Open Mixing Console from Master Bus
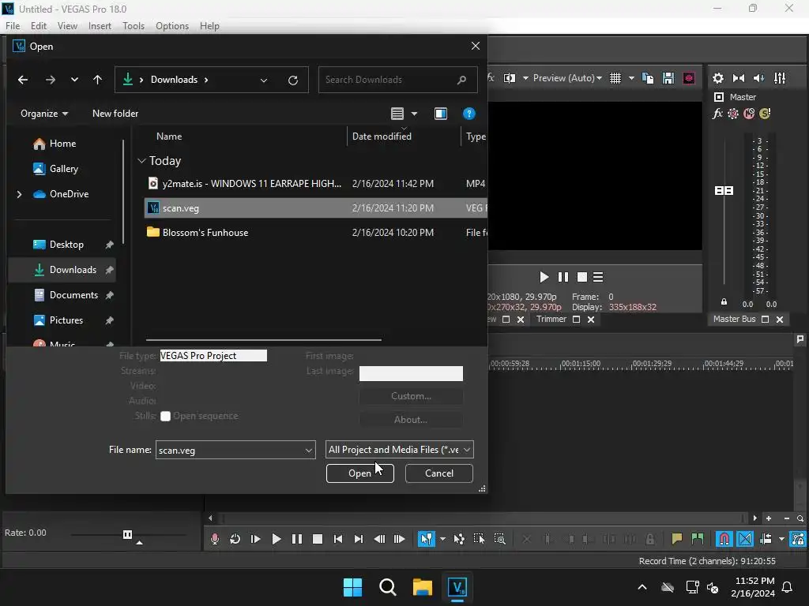Viewport: 809px width, 606px height. (780, 78)
